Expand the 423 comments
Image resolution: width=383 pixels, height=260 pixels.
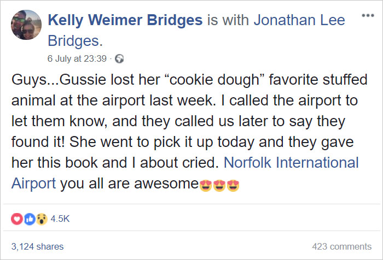point(342,246)
